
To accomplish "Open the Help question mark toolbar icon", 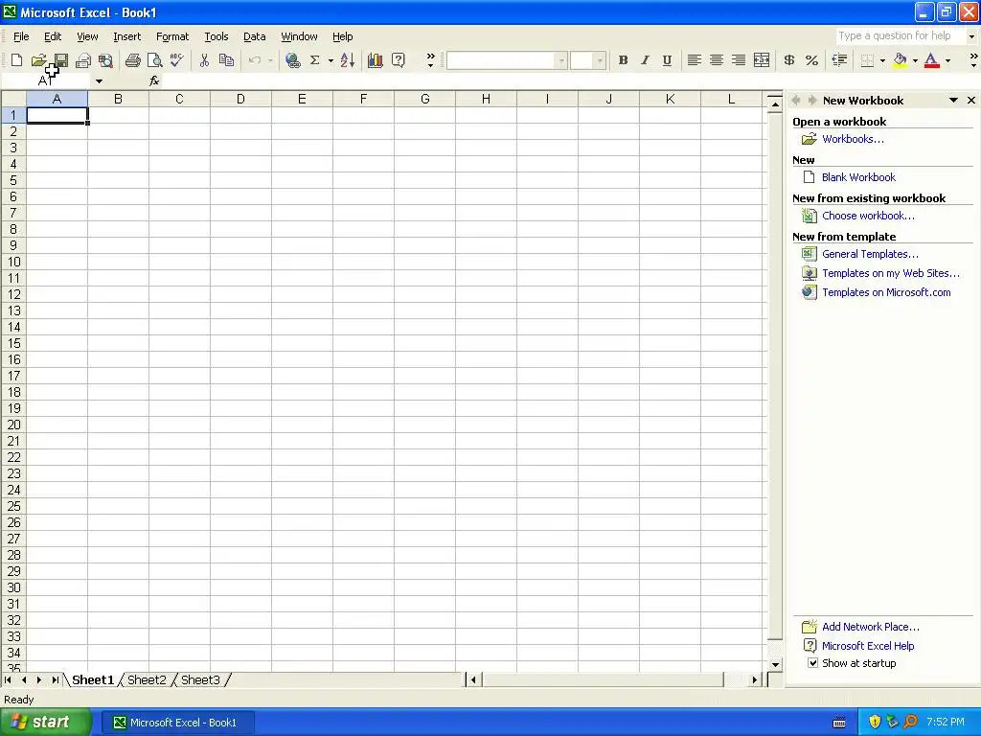I will point(398,60).
